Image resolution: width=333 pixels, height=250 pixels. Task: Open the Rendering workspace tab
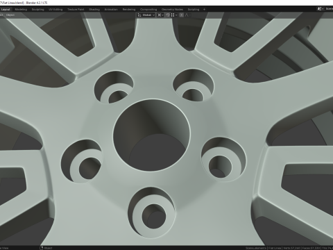click(x=129, y=10)
